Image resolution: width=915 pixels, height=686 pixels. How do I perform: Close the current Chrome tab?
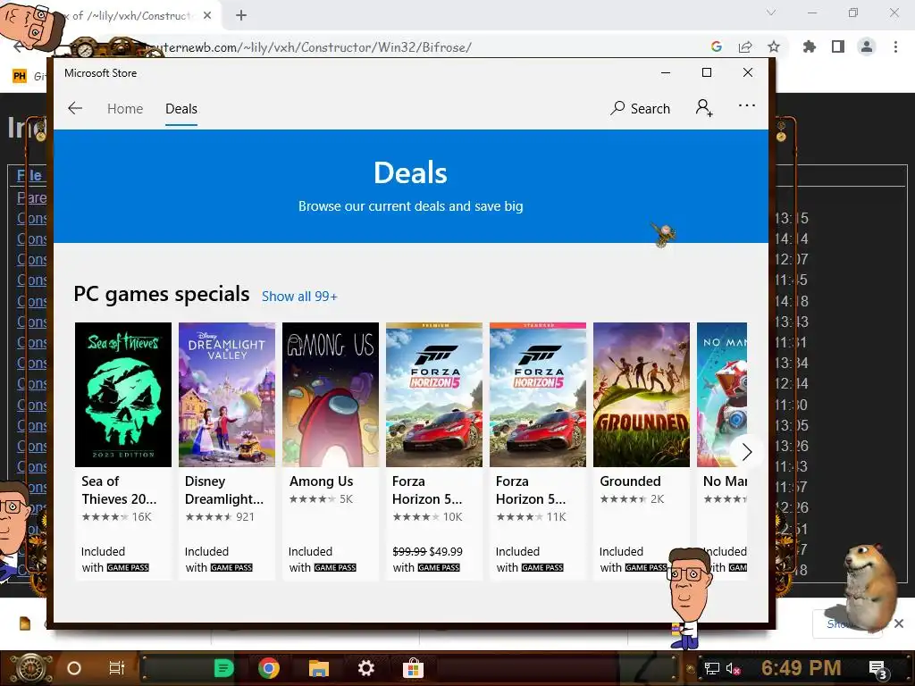point(207,16)
